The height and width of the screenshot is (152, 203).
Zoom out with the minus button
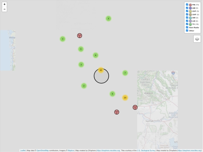5,9
